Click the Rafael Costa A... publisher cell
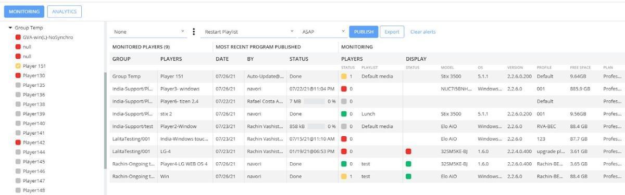 click(x=265, y=101)
